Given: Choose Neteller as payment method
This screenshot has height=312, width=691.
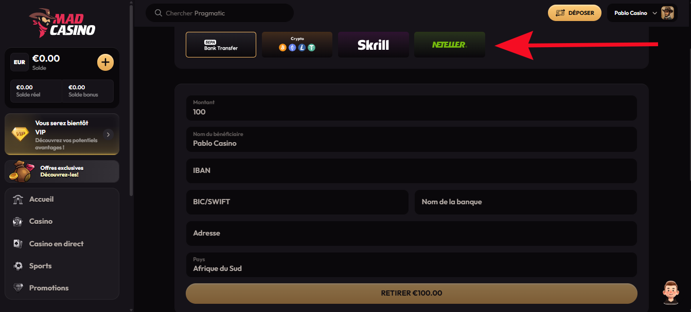Looking at the screenshot, I should point(450,45).
